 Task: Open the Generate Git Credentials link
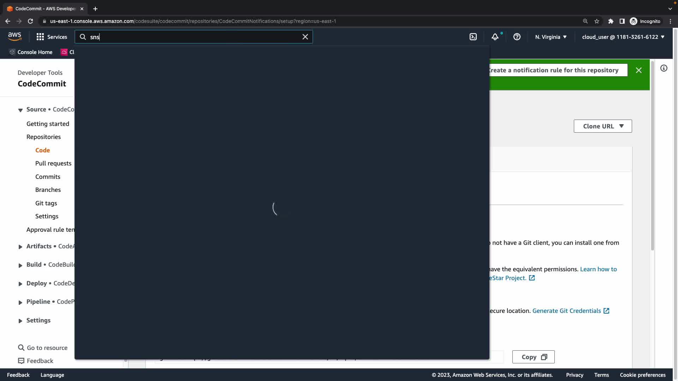point(566,310)
